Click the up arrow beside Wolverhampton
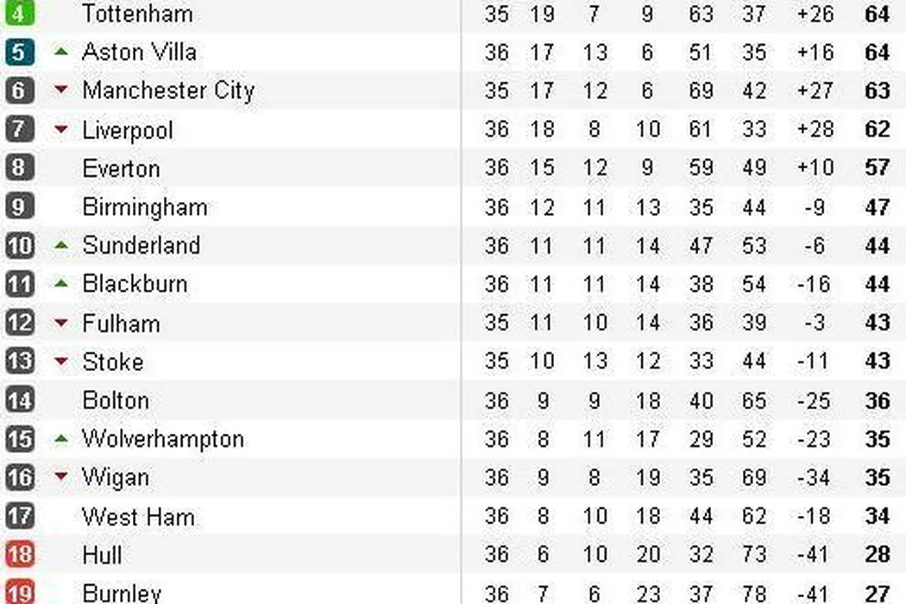 [60, 438]
